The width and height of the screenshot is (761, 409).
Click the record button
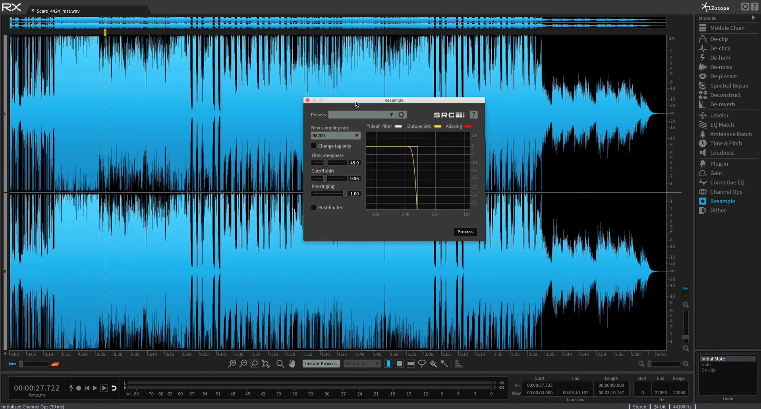pyautogui.click(x=79, y=388)
